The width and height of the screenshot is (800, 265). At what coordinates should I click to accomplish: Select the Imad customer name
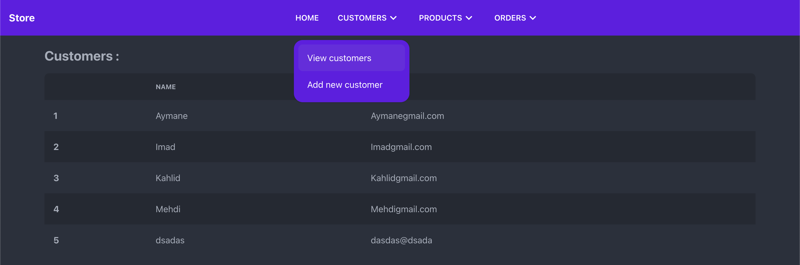click(x=165, y=147)
